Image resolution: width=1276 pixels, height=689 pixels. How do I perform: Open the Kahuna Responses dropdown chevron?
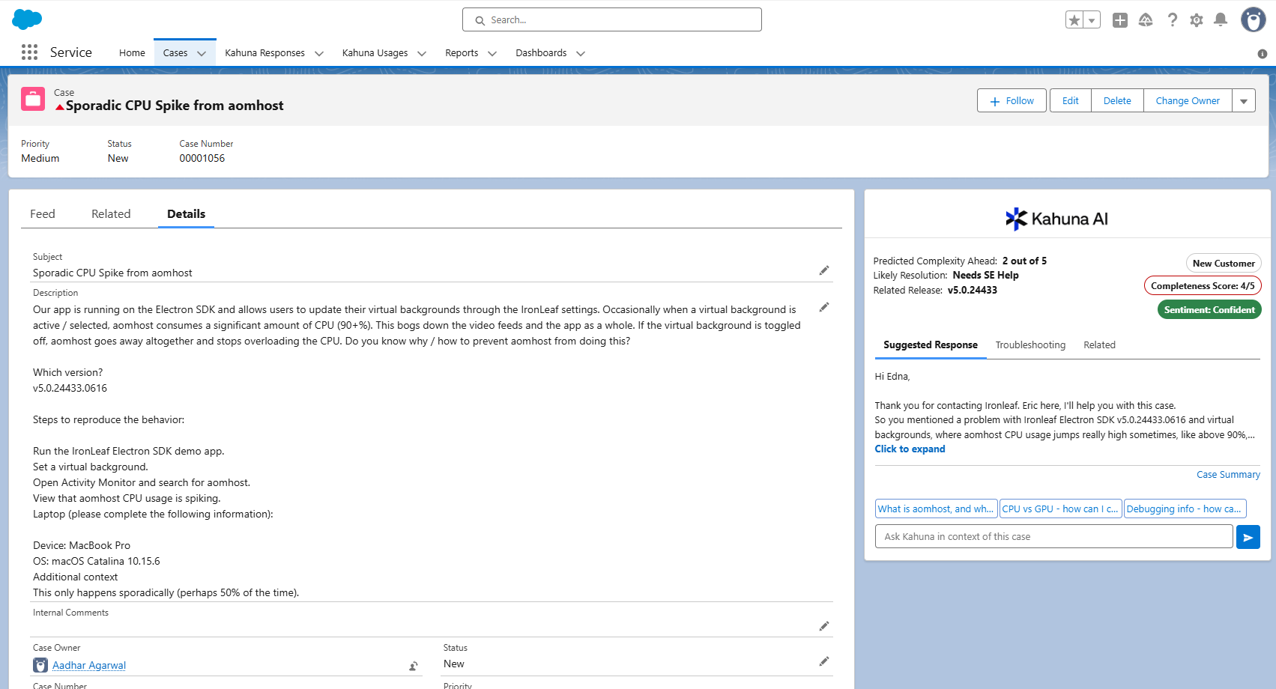[319, 53]
